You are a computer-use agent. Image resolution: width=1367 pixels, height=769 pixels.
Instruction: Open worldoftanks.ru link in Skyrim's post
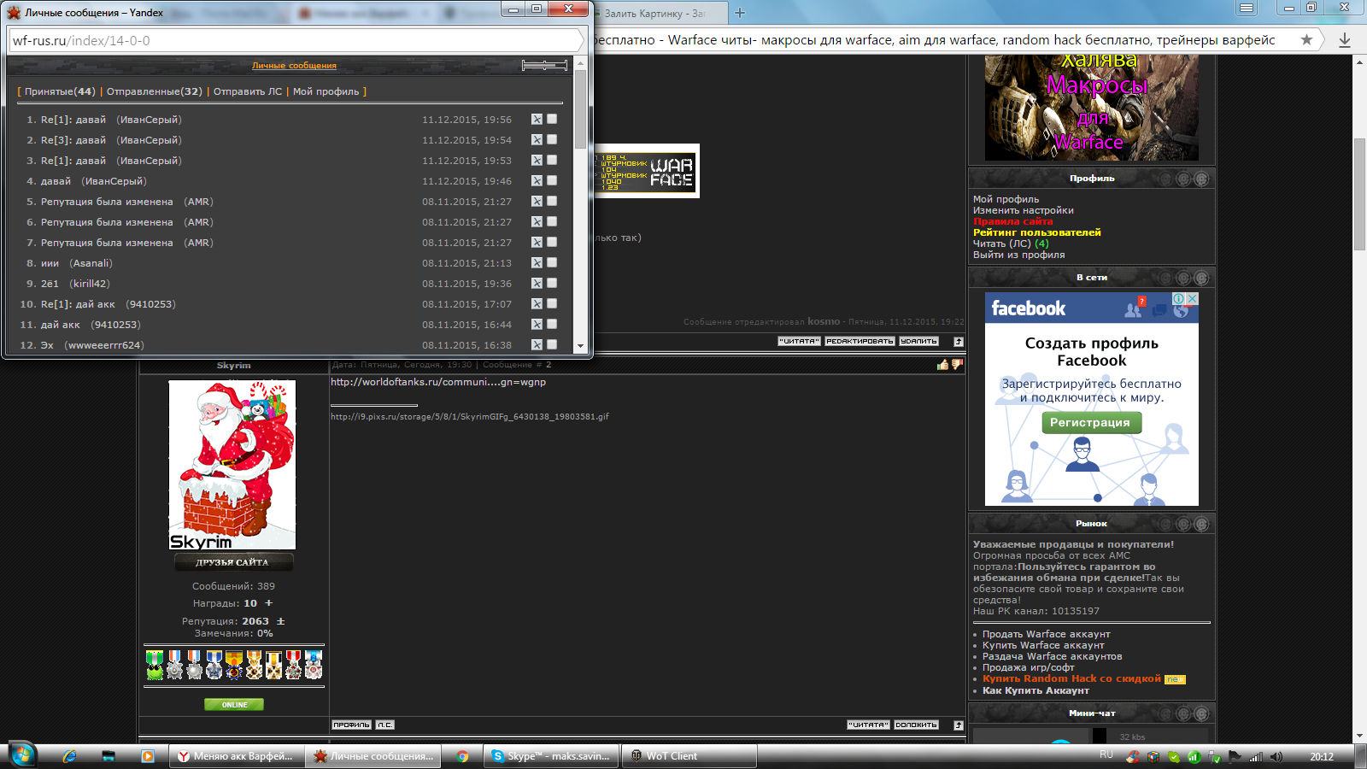(438, 382)
